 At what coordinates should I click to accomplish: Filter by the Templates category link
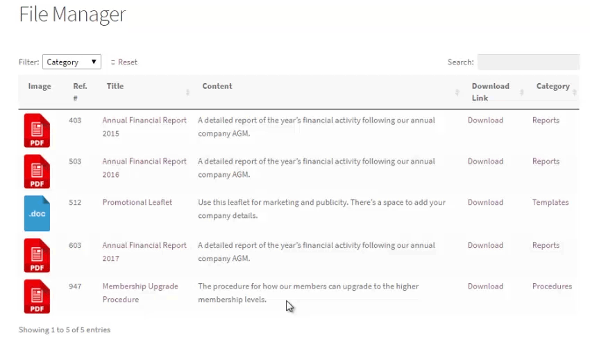coord(550,203)
